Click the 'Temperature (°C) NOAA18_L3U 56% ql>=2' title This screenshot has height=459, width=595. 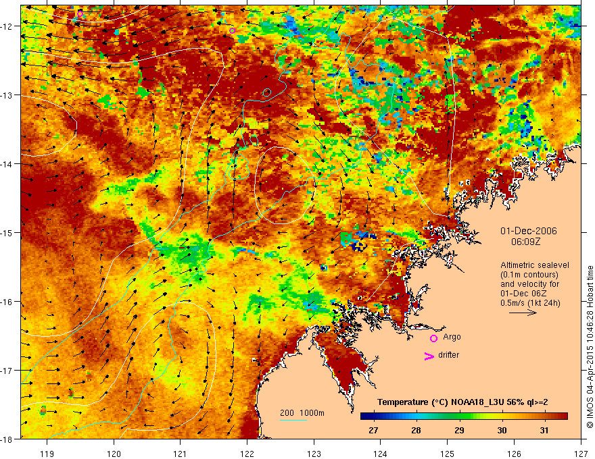tap(462, 402)
